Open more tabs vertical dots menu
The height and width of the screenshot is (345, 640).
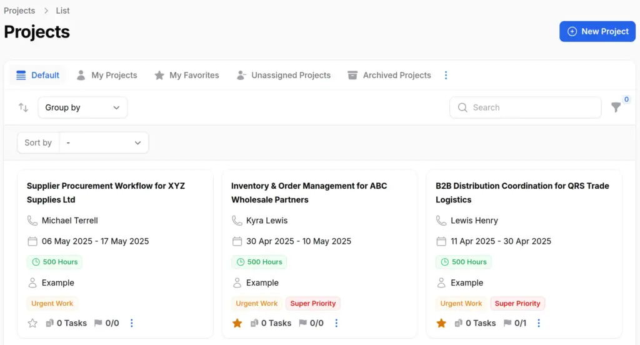click(x=446, y=75)
